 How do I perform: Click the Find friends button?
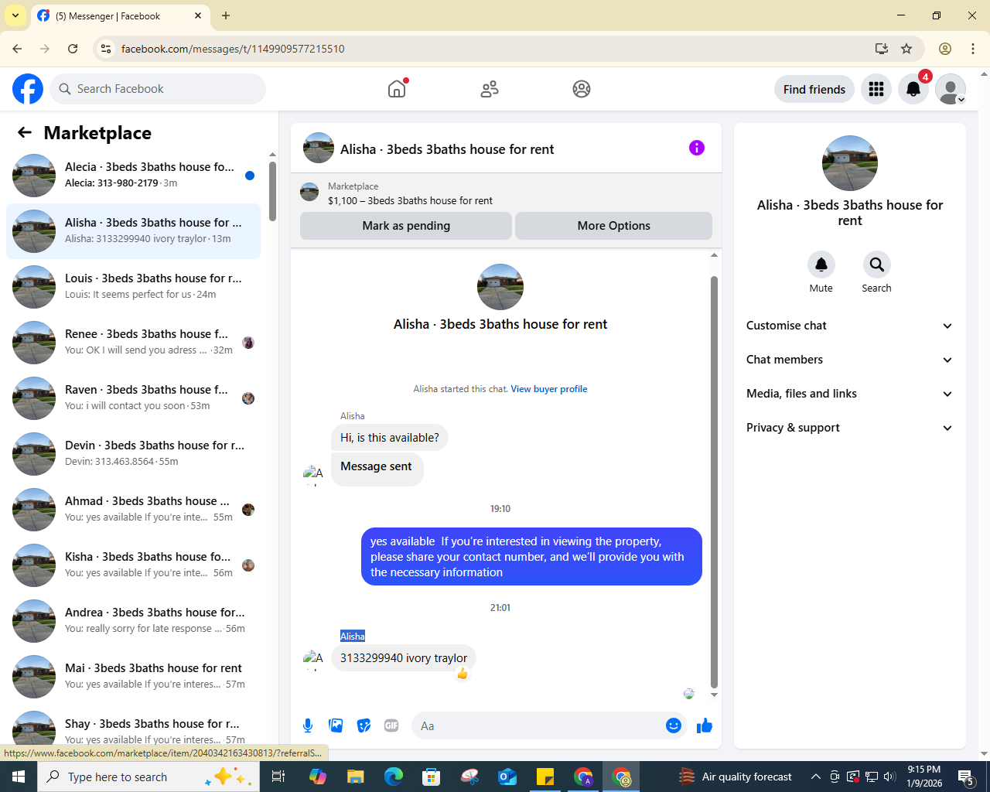(814, 89)
